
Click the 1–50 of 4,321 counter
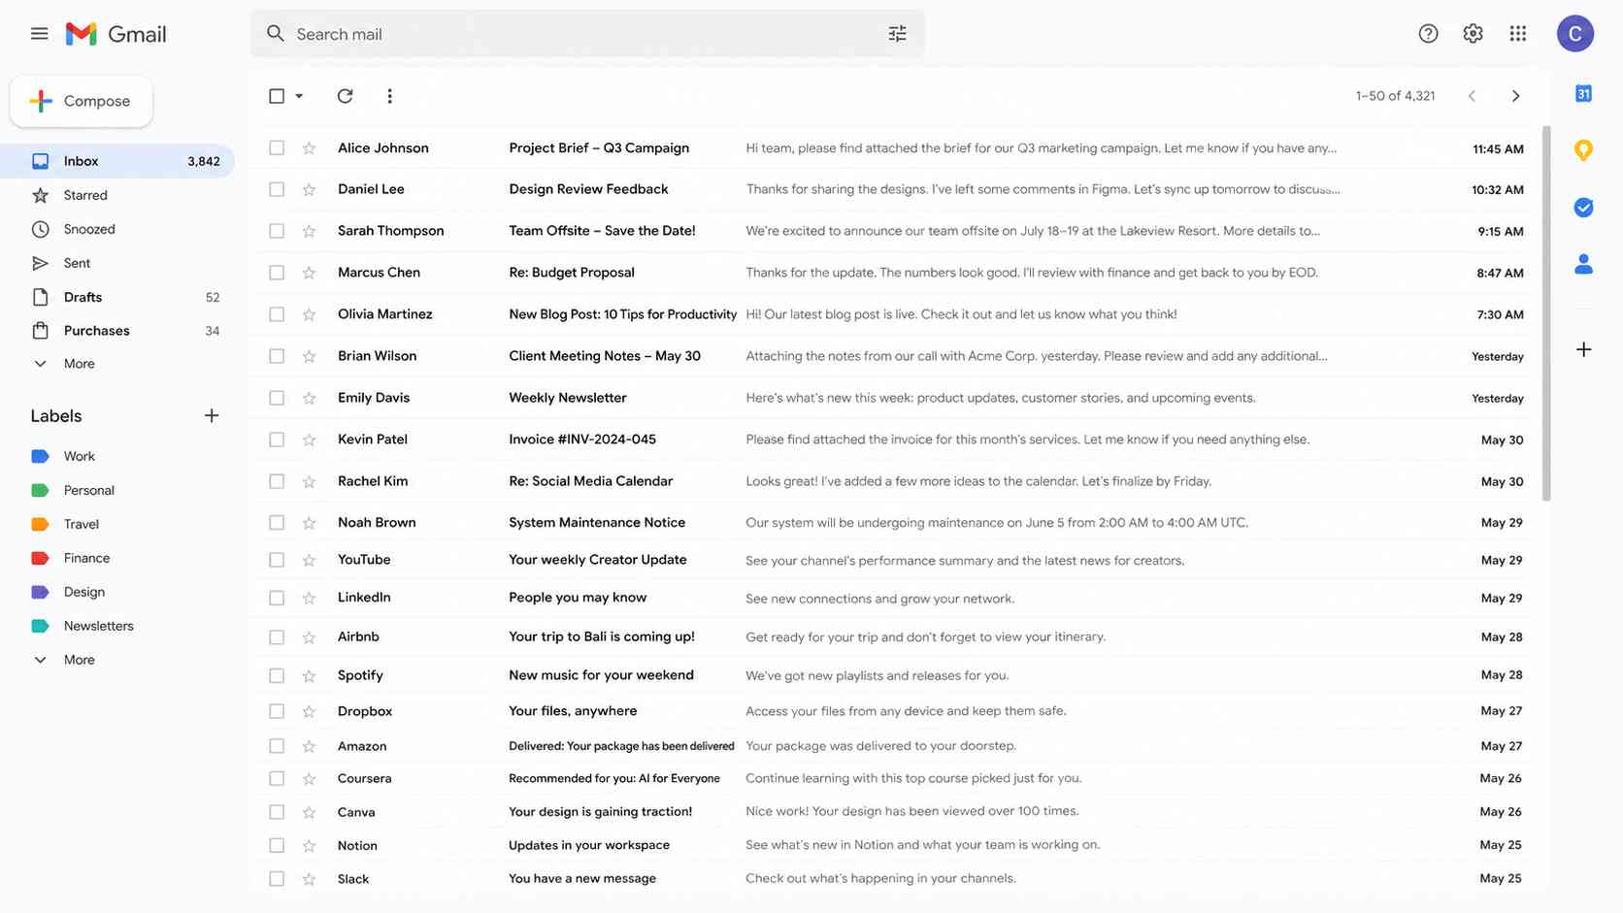(x=1395, y=96)
